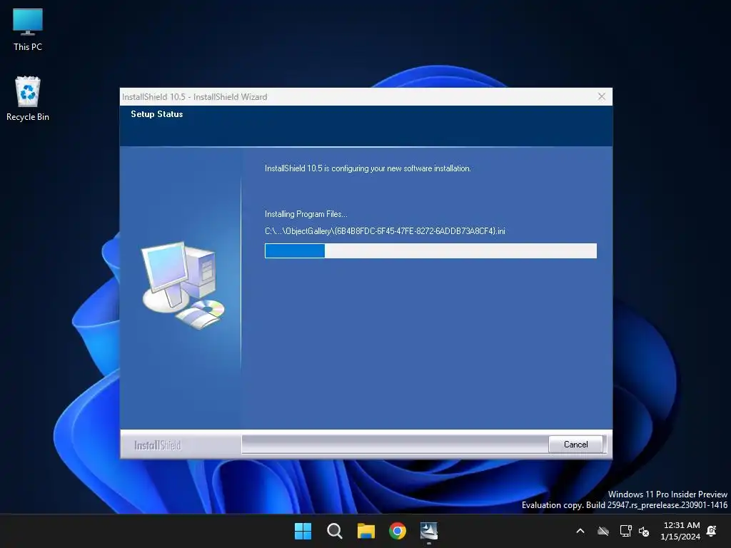Open the Recycle Bin desktop icon
The height and width of the screenshot is (548, 731).
point(28,98)
